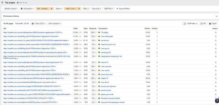Open the All locations dropdown

27,9
